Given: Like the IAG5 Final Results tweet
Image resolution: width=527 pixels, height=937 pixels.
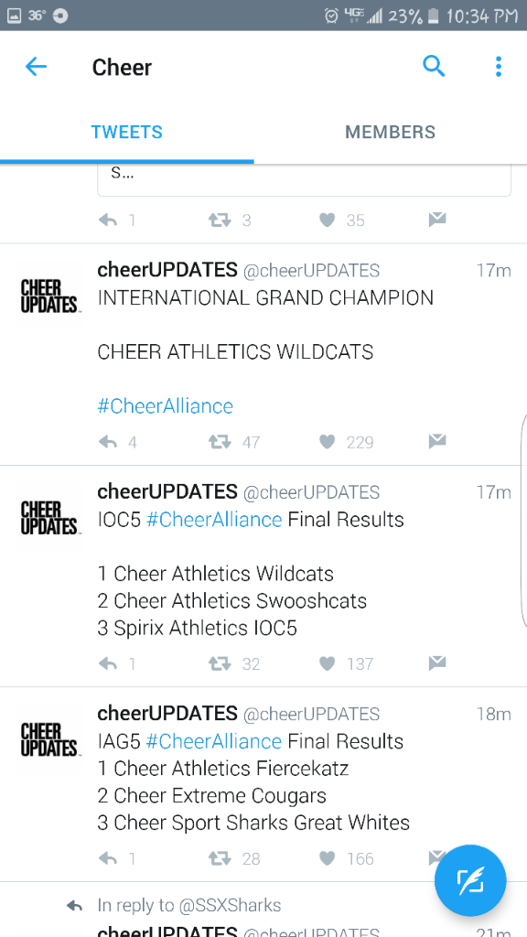Looking at the screenshot, I should (328, 858).
